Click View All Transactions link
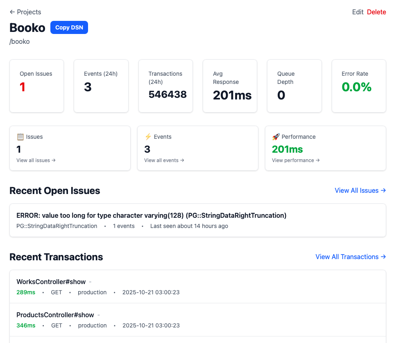396x343 pixels. point(351,257)
